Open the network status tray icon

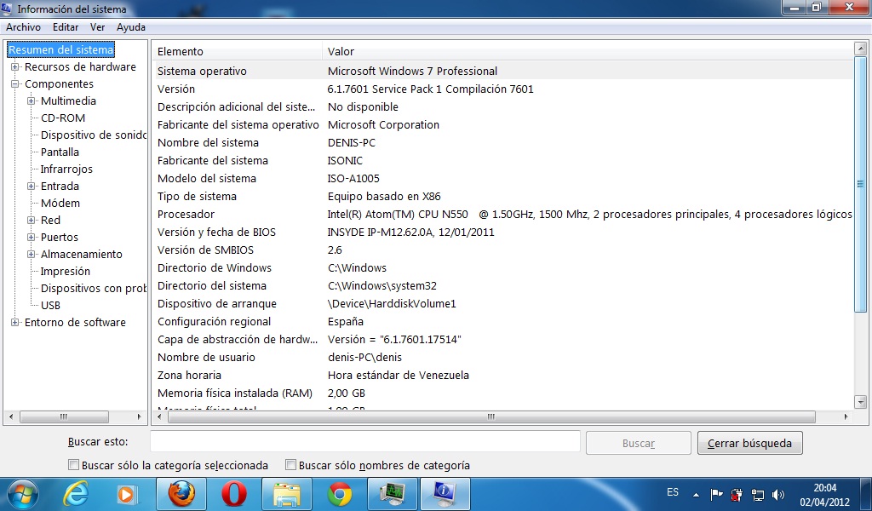tap(758, 494)
